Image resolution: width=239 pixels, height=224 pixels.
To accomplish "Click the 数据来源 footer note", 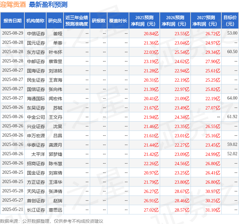I will click(x=51, y=221).
